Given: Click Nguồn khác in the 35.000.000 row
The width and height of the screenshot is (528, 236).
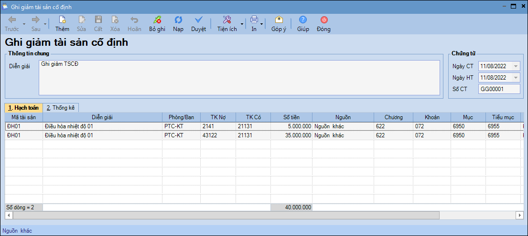Looking at the screenshot, I should 343,135.
